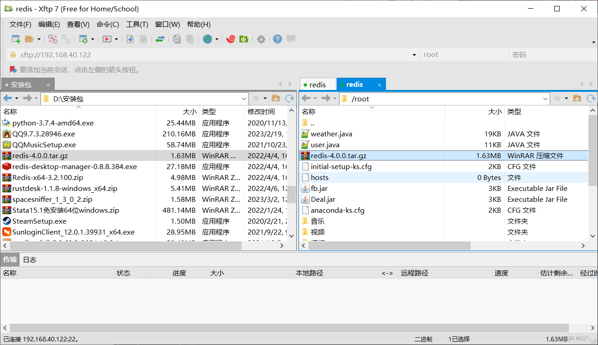Click the blue-green double-arrow synchronize icon
The height and width of the screenshot is (345, 598).
pos(160,39)
